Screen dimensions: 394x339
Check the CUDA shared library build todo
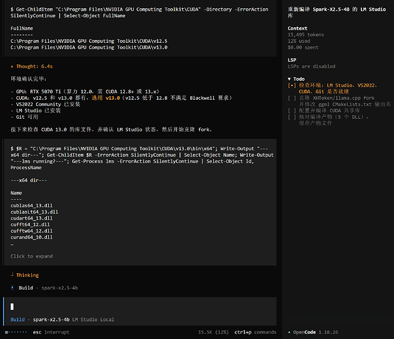click(x=291, y=111)
